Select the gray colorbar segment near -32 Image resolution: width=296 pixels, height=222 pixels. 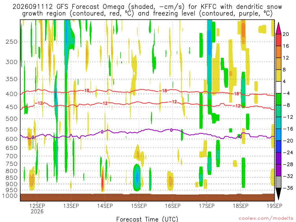tap(278, 182)
